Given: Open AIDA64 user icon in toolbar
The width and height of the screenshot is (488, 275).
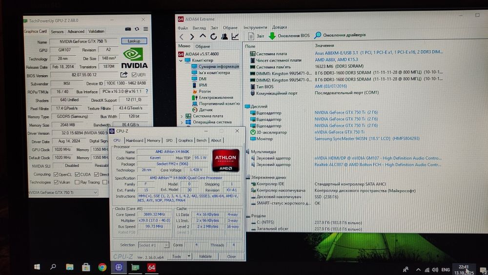Looking at the screenshot, I should pyautogui.click(x=224, y=37).
